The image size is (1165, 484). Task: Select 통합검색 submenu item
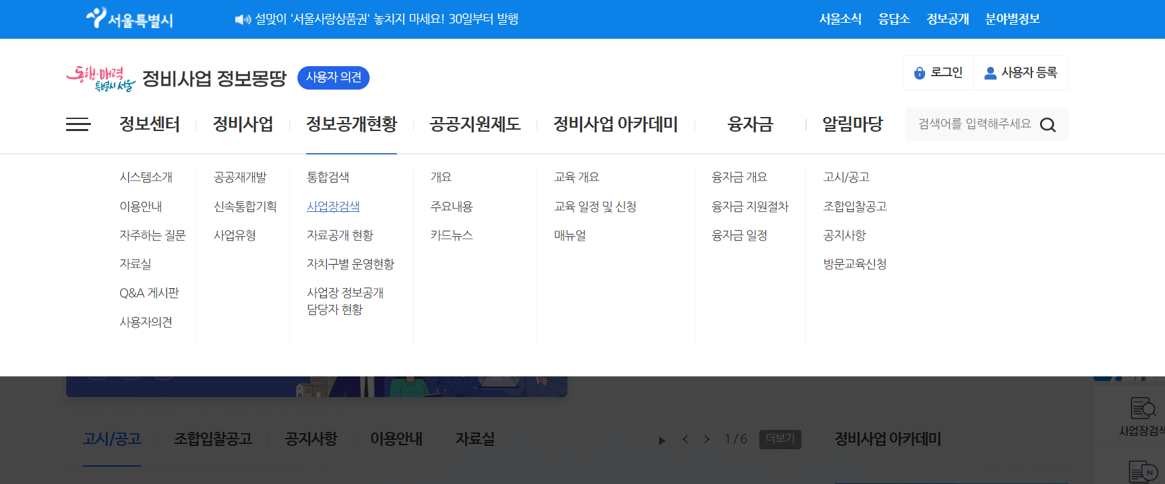[328, 177]
